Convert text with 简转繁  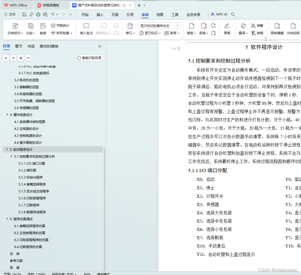pos(257,25)
